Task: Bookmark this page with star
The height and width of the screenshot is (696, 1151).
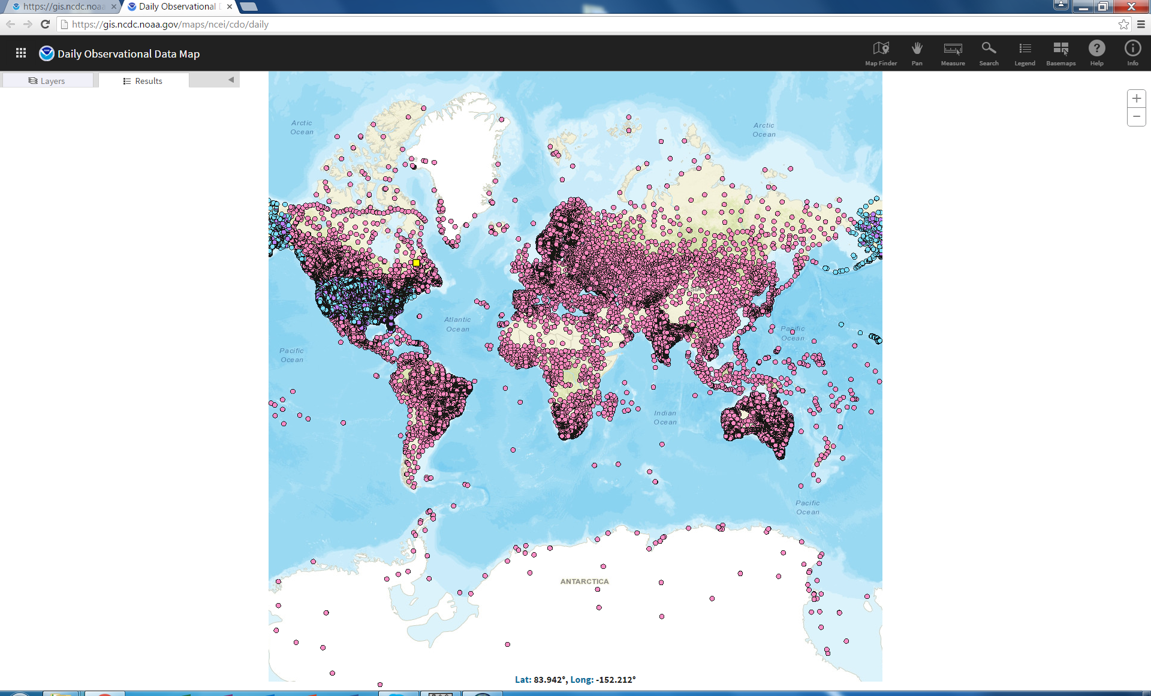Action: pos(1123,25)
